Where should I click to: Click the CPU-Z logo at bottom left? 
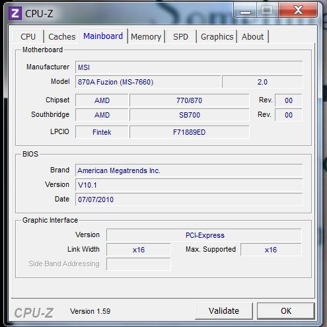pyautogui.click(x=34, y=312)
